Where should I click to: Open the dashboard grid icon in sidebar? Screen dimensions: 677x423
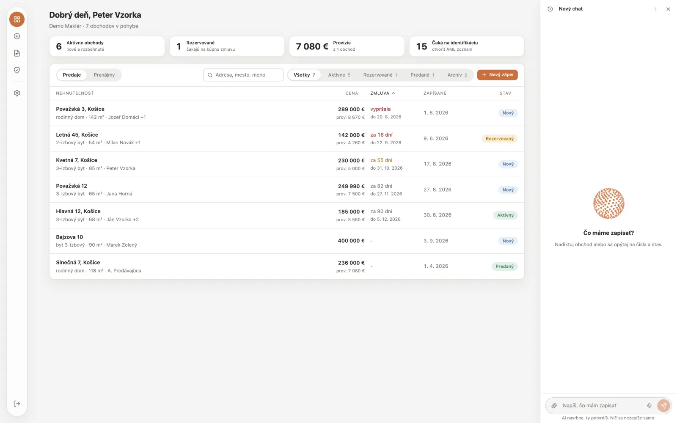click(17, 19)
